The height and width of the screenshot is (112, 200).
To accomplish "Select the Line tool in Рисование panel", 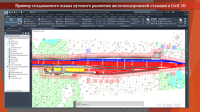I will (97, 19).
